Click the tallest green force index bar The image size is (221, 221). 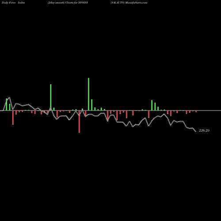pos(88,94)
